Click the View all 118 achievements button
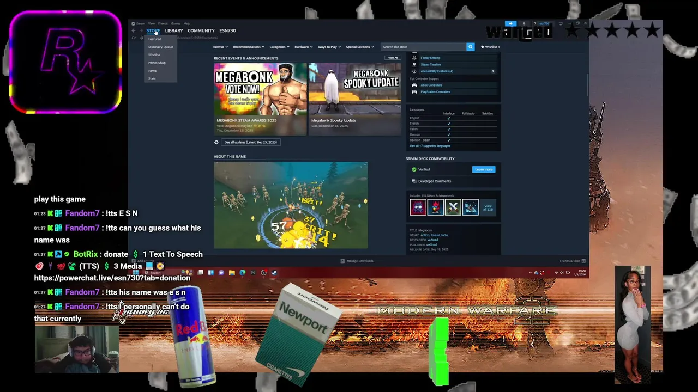 [488, 207]
